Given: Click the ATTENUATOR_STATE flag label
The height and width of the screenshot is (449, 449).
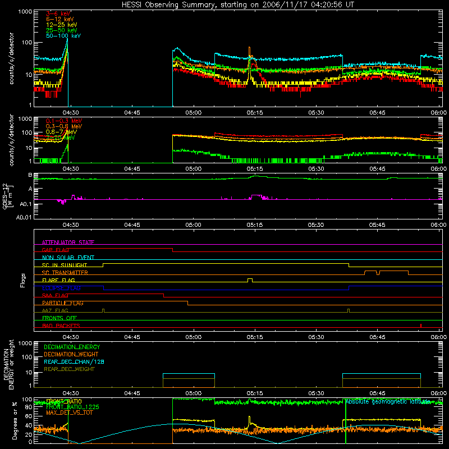Looking at the screenshot, I should [x=68, y=242].
